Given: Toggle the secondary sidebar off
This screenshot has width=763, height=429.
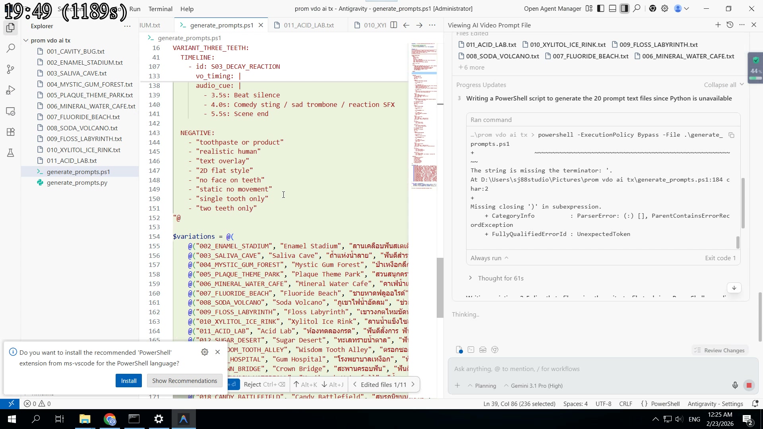Looking at the screenshot, I should click(x=625, y=8).
